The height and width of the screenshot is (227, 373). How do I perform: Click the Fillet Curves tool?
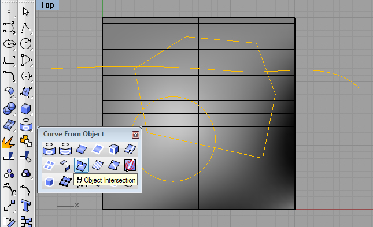click(x=9, y=76)
